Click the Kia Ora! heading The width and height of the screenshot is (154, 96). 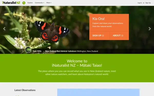pyautogui.click(x=99, y=19)
